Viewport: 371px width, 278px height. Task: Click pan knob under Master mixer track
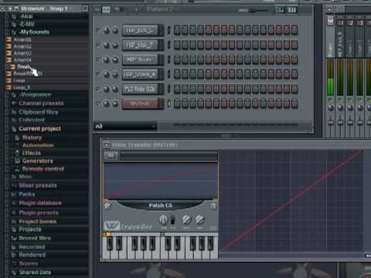point(331,107)
